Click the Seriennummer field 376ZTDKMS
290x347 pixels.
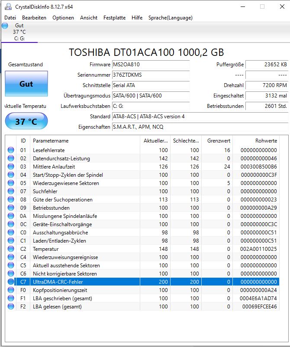pos(151,75)
